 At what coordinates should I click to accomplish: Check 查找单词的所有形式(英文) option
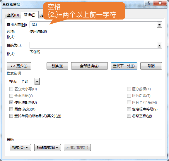(11, 116)
